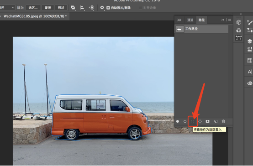Viewport: 253px width, 166px height.
Task: Close the WechatIMG3105.jpeg document tab
Action: [0, 16]
